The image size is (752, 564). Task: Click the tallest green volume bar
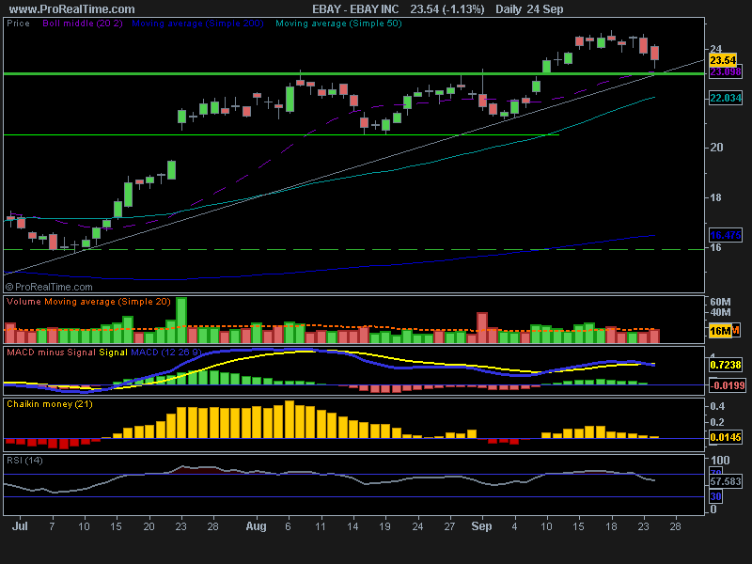coord(181,320)
